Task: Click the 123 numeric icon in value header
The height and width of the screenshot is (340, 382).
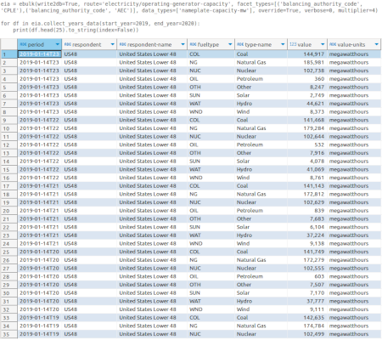Action: [x=293, y=44]
